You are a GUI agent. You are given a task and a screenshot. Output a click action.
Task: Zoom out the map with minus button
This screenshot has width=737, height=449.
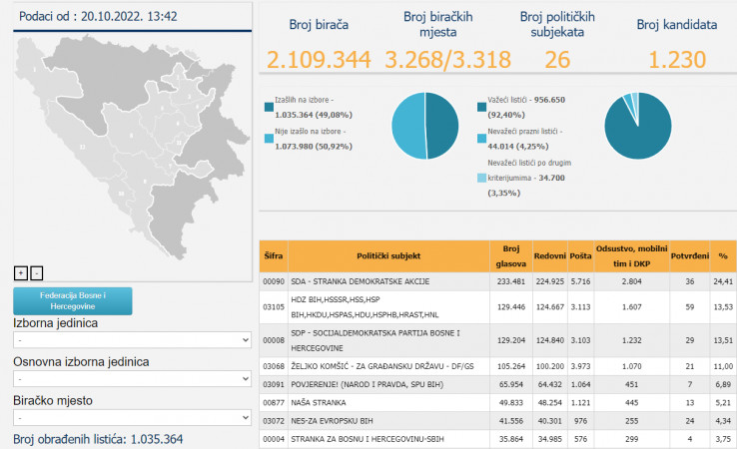37,272
